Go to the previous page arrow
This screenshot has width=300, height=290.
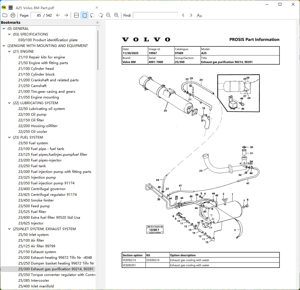click(58, 15)
